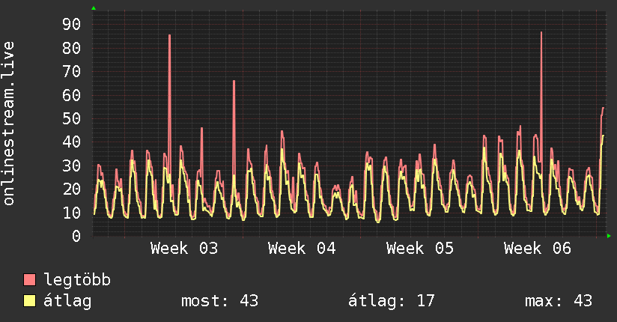Click the átlag: 17 statistic

pyautogui.click(x=392, y=301)
